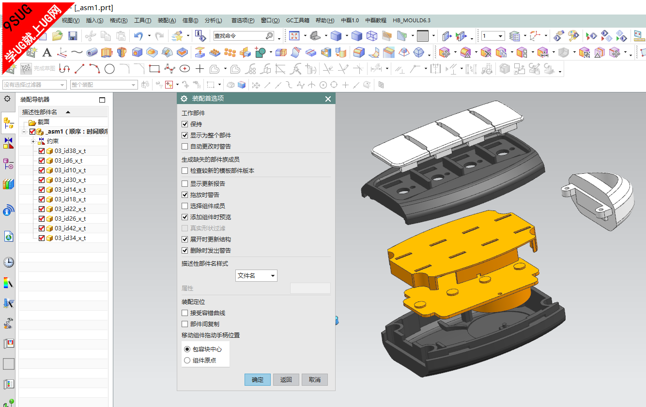
Task: Select the 组件原点 radio button
Action: [x=187, y=361]
